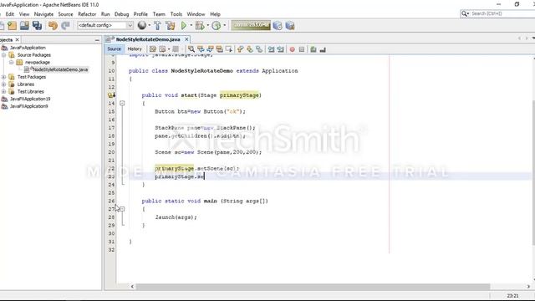Close the NodeStyleRotateDemo.java tab
The width and height of the screenshot is (535, 301).
(x=186, y=39)
